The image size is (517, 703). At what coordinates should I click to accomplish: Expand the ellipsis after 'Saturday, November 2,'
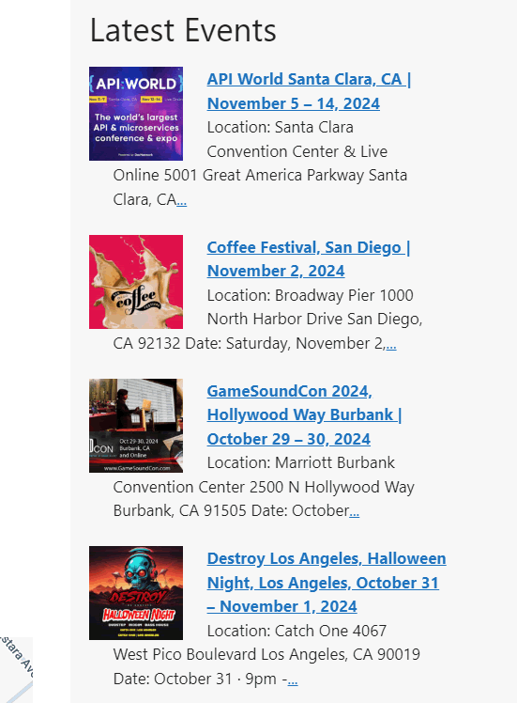[391, 344]
